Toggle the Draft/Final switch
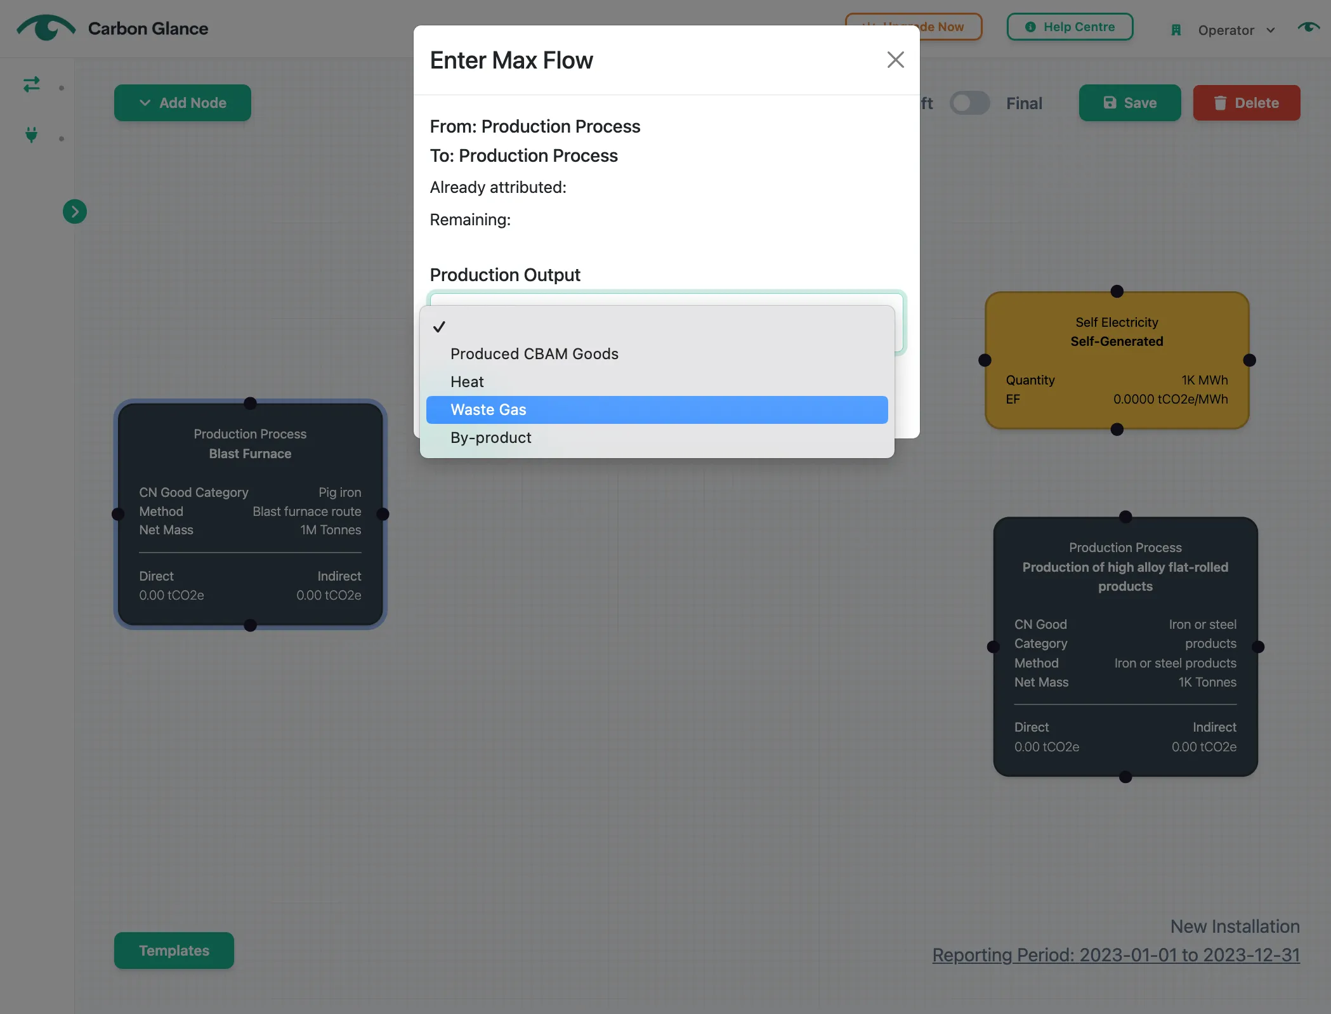 969,103
